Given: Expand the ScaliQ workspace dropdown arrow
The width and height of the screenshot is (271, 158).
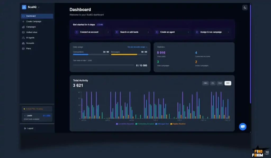Looking at the screenshot, I should (x=39, y=7).
